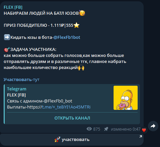
Task: Click the raised hands emoji
Action: 81,67
